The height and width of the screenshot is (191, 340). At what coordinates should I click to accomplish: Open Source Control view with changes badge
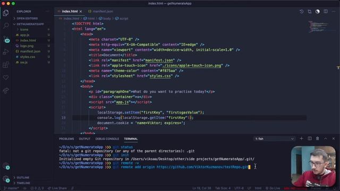[x=6, y=39]
